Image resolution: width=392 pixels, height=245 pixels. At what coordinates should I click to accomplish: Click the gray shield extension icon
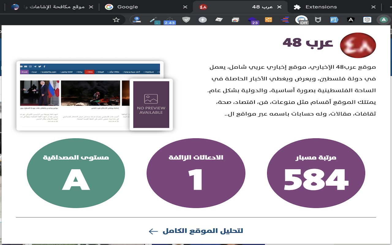186,20
